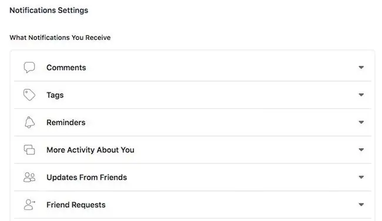Viewport: 382px width, 221px height.
Task: Expand the Comments section arrow
Action: pos(361,67)
